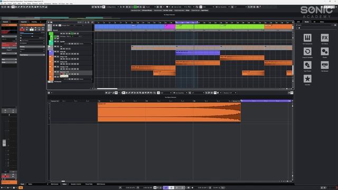The image size is (338, 190).
Task: Switch to the Visibility tab in left zone
Action: pos(34,22)
